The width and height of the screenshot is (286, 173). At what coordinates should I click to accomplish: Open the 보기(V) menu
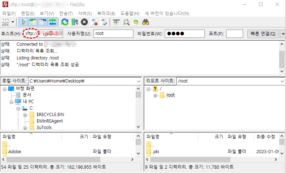tap(47, 13)
